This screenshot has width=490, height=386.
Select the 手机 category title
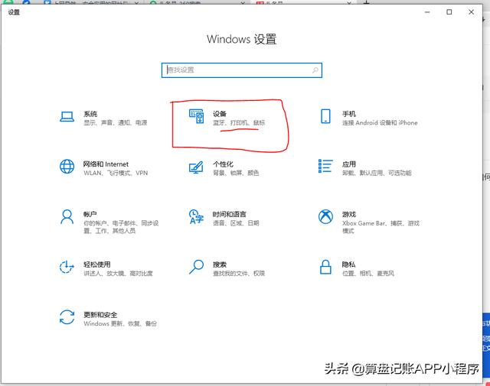pyautogui.click(x=349, y=114)
